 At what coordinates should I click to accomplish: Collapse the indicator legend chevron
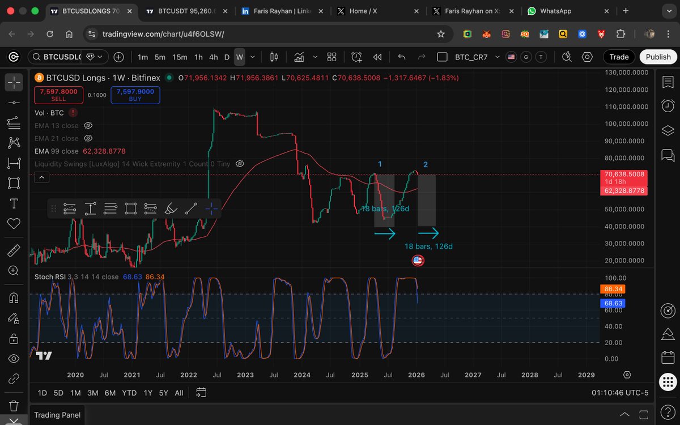click(x=42, y=177)
